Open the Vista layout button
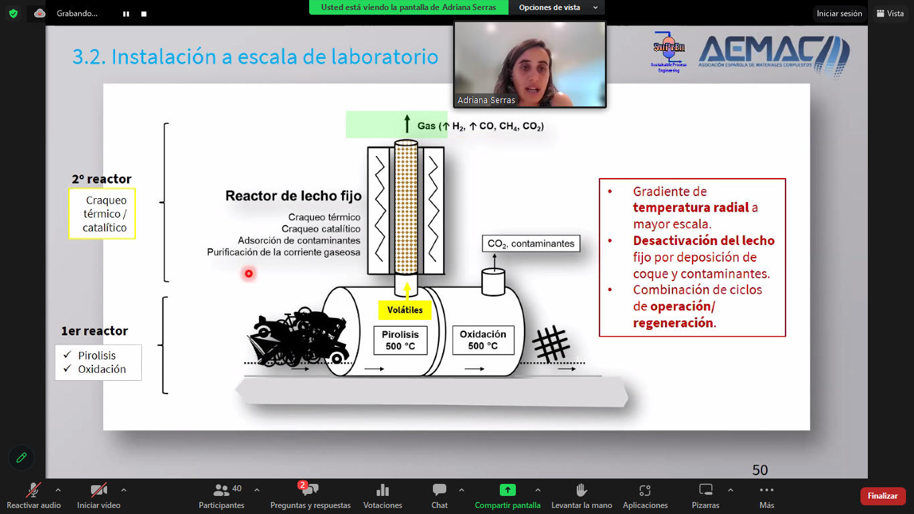 (890, 13)
